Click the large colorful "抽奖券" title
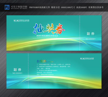The width and height of the screenshot is (108, 97). (49, 29)
